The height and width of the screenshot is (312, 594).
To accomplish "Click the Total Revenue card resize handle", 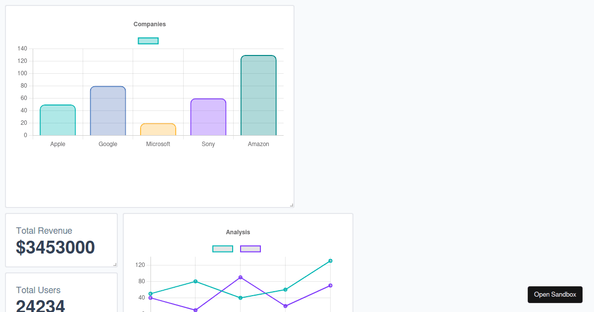I will 115,264.
